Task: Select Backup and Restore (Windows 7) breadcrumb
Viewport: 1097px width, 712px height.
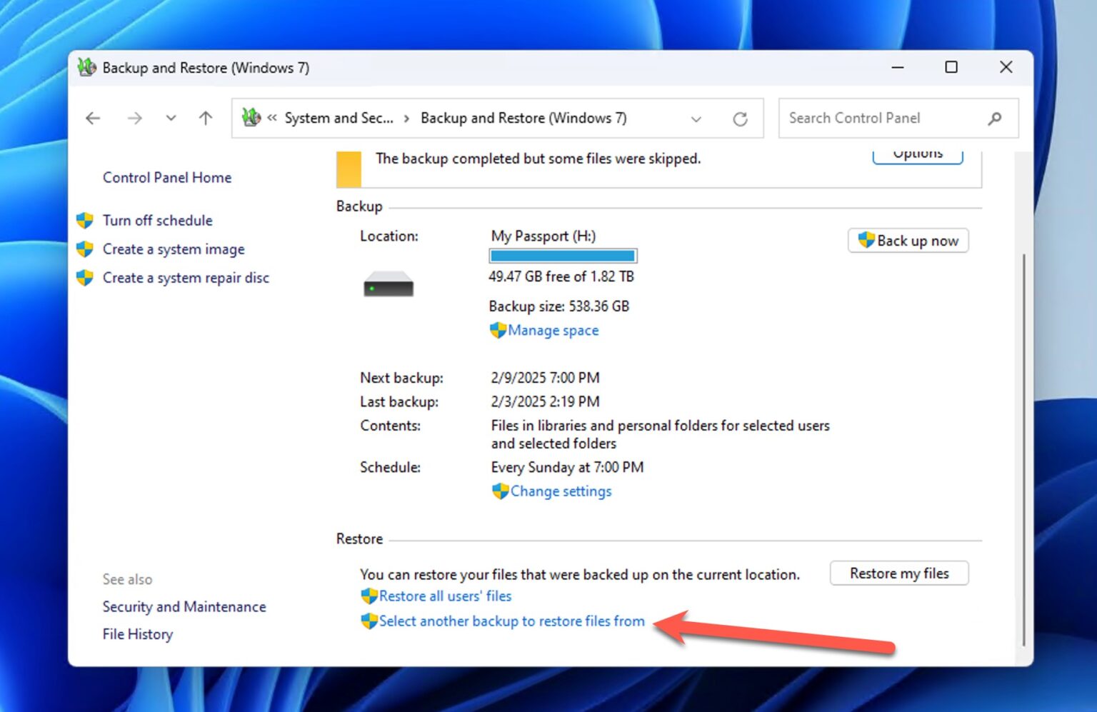Action: pyautogui.click(x=524, y=118)
